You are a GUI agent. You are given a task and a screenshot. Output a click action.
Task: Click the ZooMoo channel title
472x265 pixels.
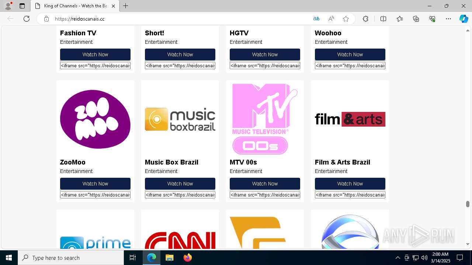[x=73, y=162]
